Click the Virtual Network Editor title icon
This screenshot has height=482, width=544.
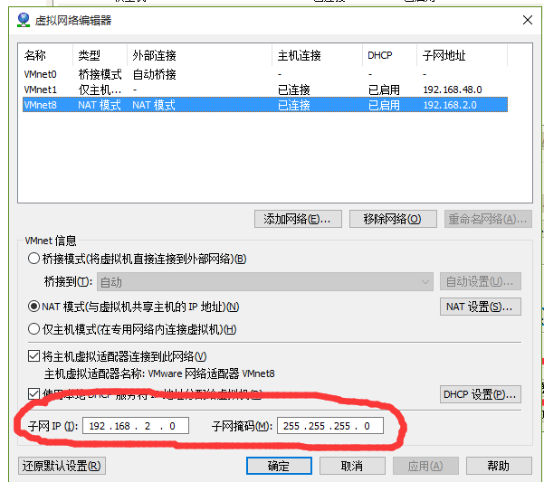(24, 20)
